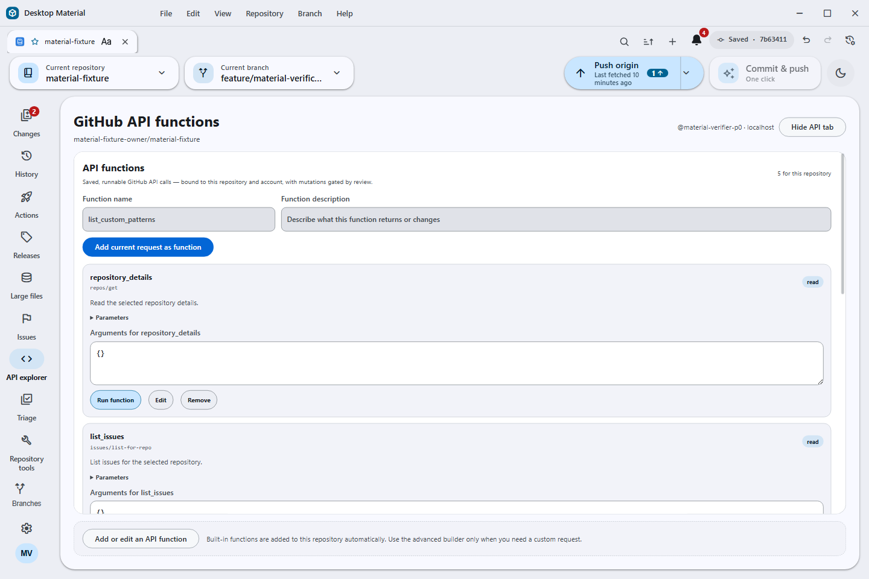The height and width of the screenshot is (579, 869).
Task: Open the Branches sidebar view
Action: [27, 495]
